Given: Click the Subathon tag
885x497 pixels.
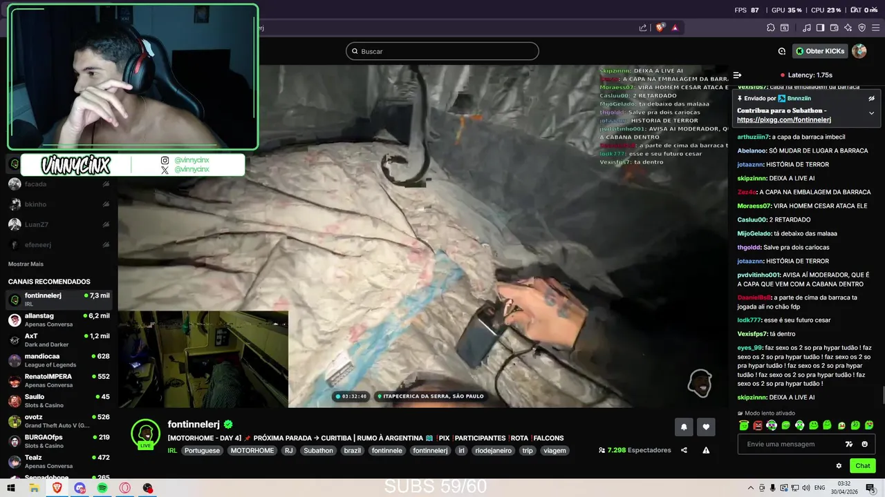Looking at the screenshot, I should tap(318, 451).
